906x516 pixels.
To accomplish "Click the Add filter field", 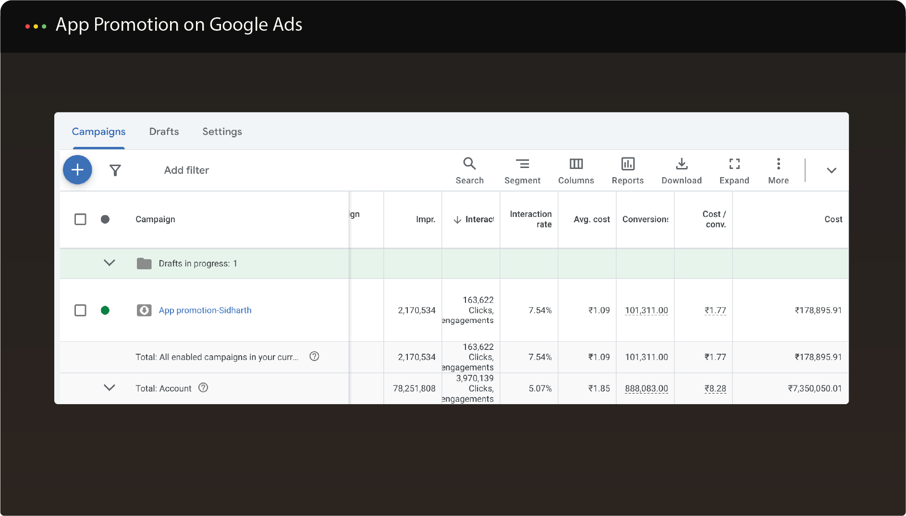I will click(x=186, y=170).
